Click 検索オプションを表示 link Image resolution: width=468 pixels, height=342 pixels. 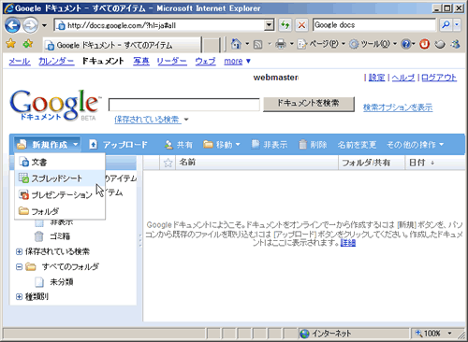pos(398,107)
